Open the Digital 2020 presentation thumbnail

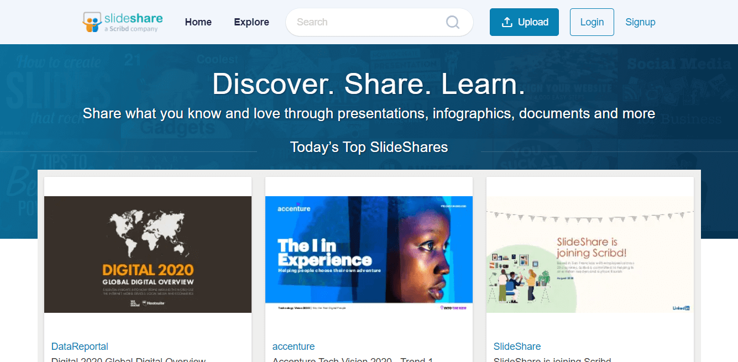click(148, 254)
